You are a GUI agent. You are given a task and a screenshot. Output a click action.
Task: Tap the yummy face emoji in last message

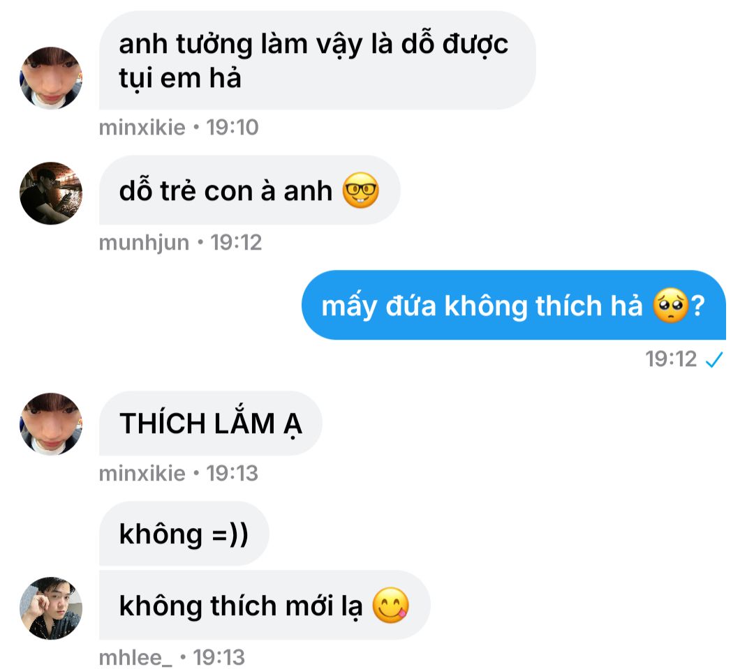[x=390, y=605]
